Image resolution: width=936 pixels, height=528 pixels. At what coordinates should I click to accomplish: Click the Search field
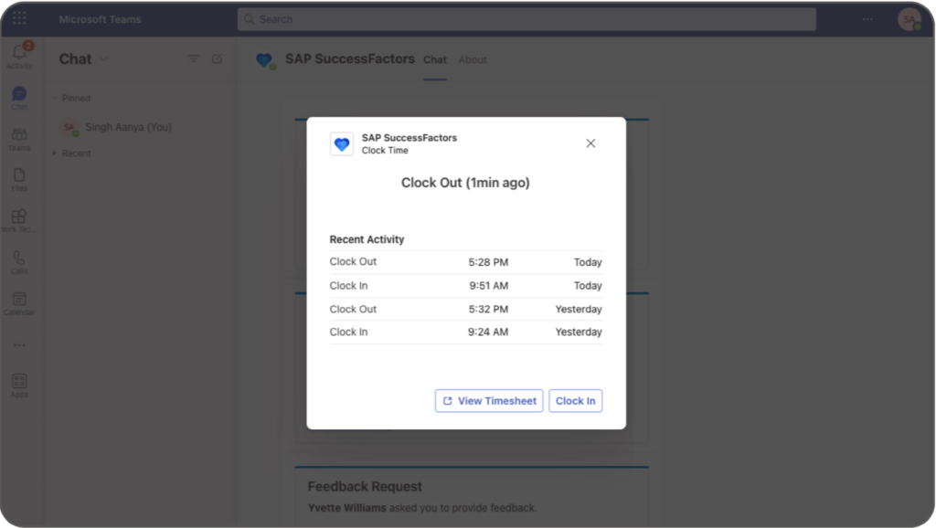526,19
